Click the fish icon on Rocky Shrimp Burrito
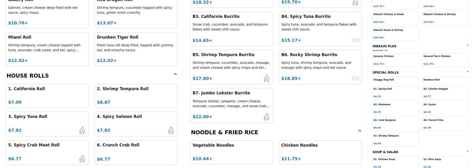The width and height of the screenshot is (472, 168). pyautogui.click(x=355, y=78)
